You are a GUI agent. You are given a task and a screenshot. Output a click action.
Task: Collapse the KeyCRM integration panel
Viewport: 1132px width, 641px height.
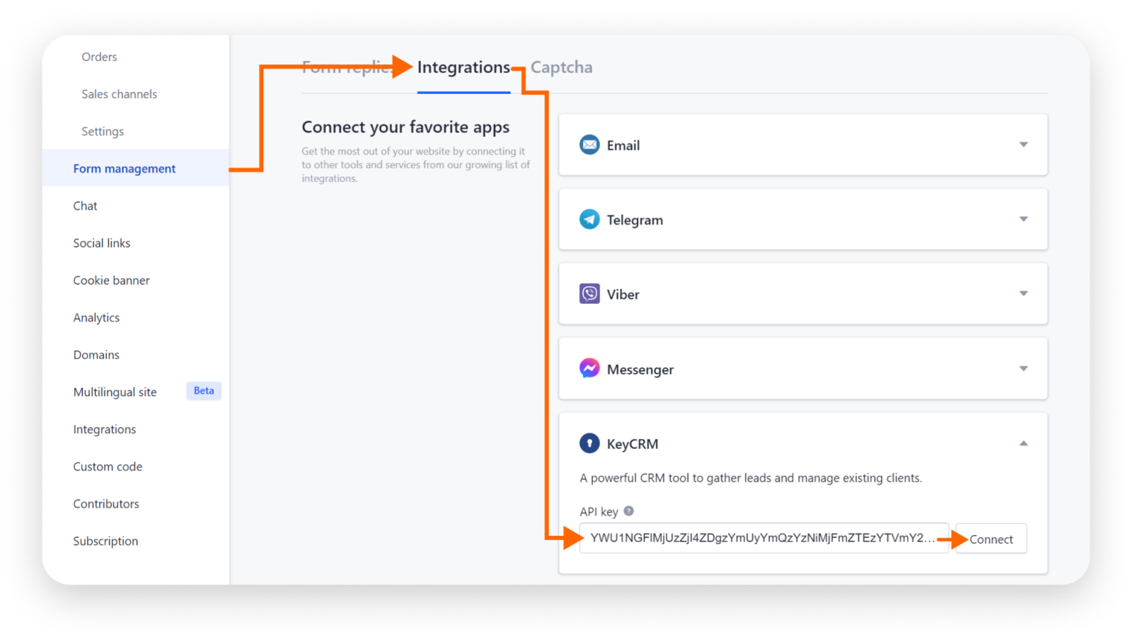pos(1023,443)
